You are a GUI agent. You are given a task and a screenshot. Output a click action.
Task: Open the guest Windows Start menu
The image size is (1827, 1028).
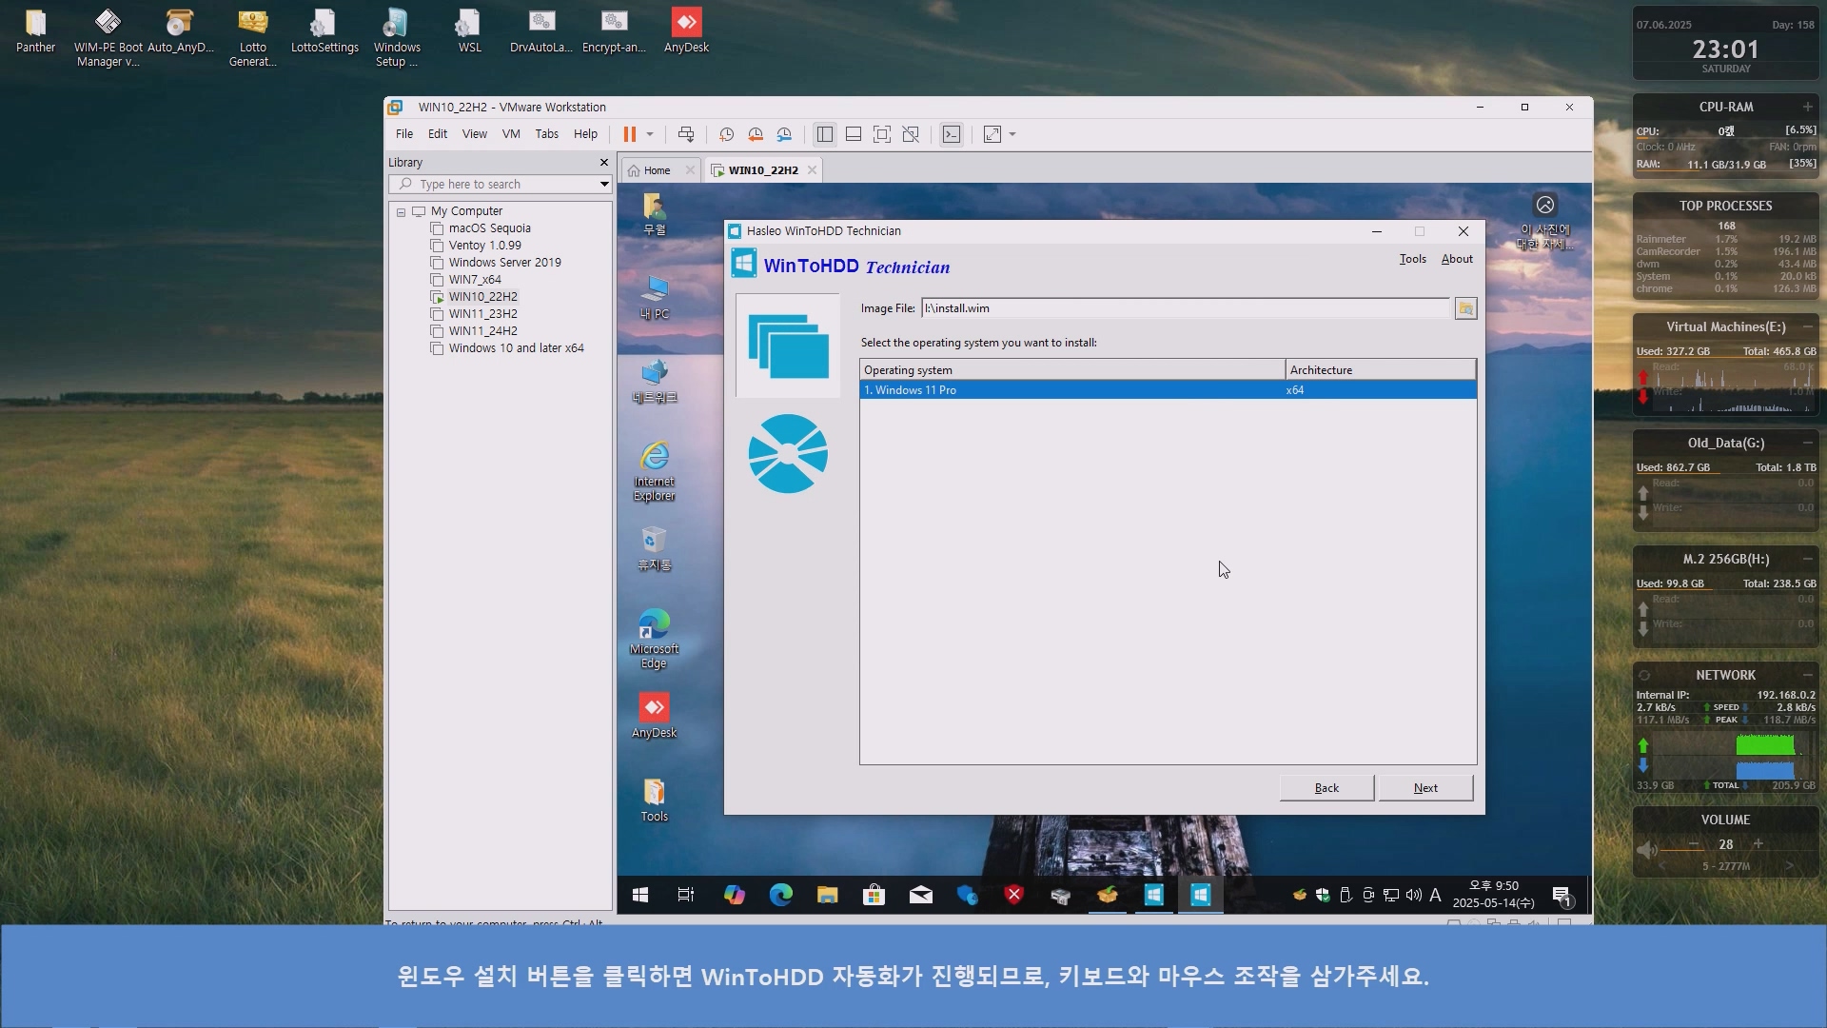[640, 895]
